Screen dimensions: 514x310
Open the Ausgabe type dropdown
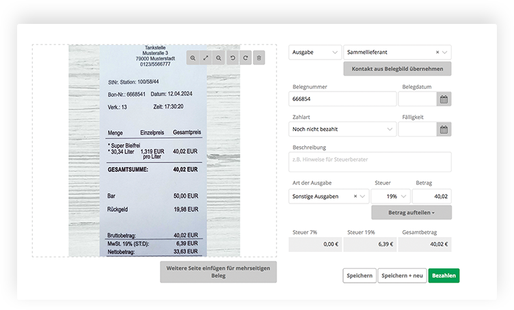click(x=315, y=53)
